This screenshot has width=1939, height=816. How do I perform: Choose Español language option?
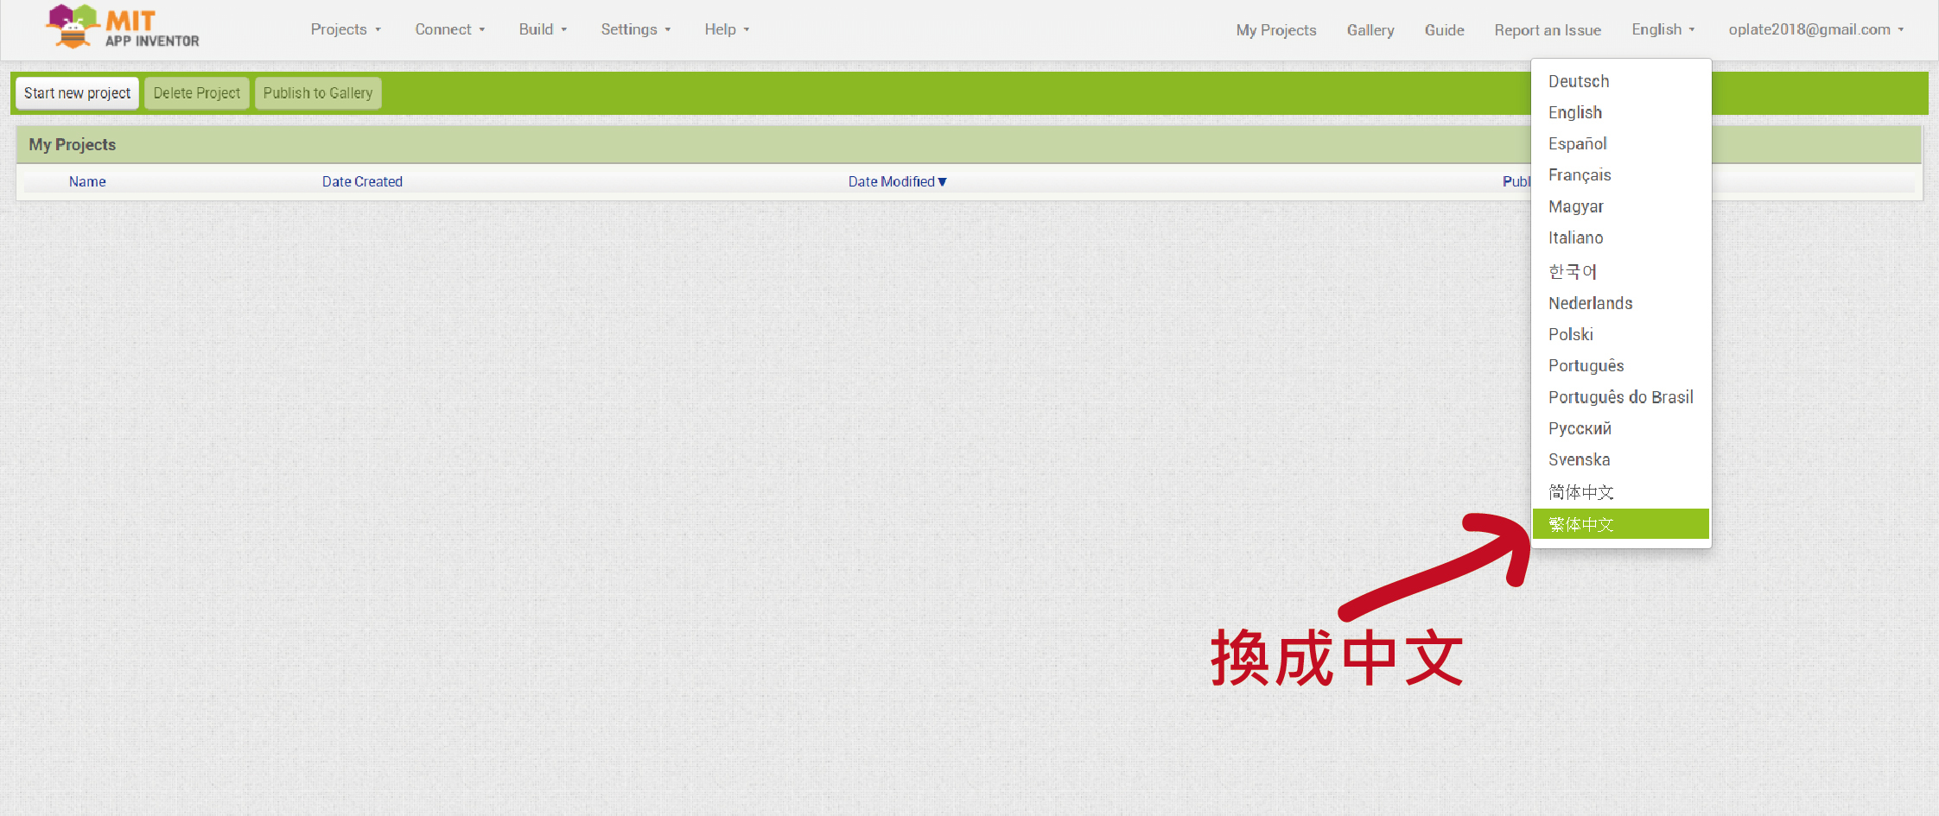coord(1621,143)
